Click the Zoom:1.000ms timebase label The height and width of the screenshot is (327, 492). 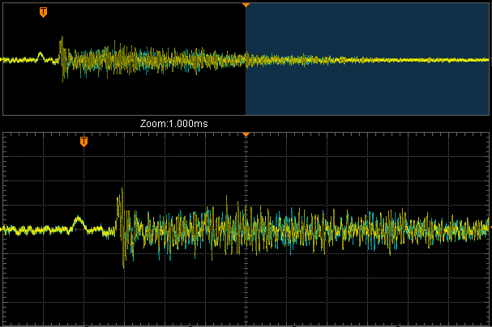(x=173, y=124)
